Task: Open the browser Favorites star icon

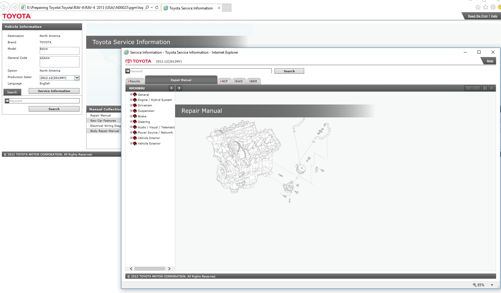Action: [485, 7]
